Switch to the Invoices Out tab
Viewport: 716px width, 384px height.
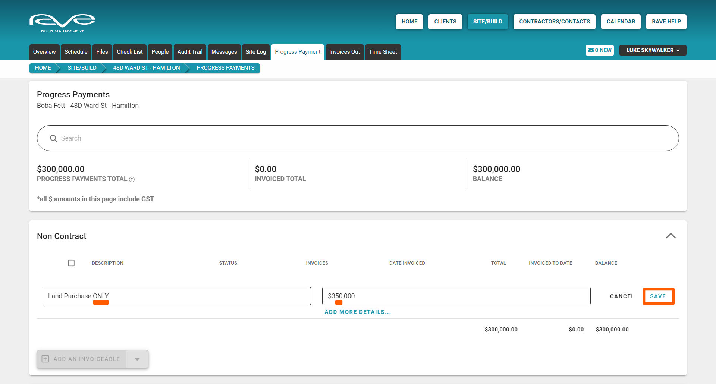[x=344, y=52]
